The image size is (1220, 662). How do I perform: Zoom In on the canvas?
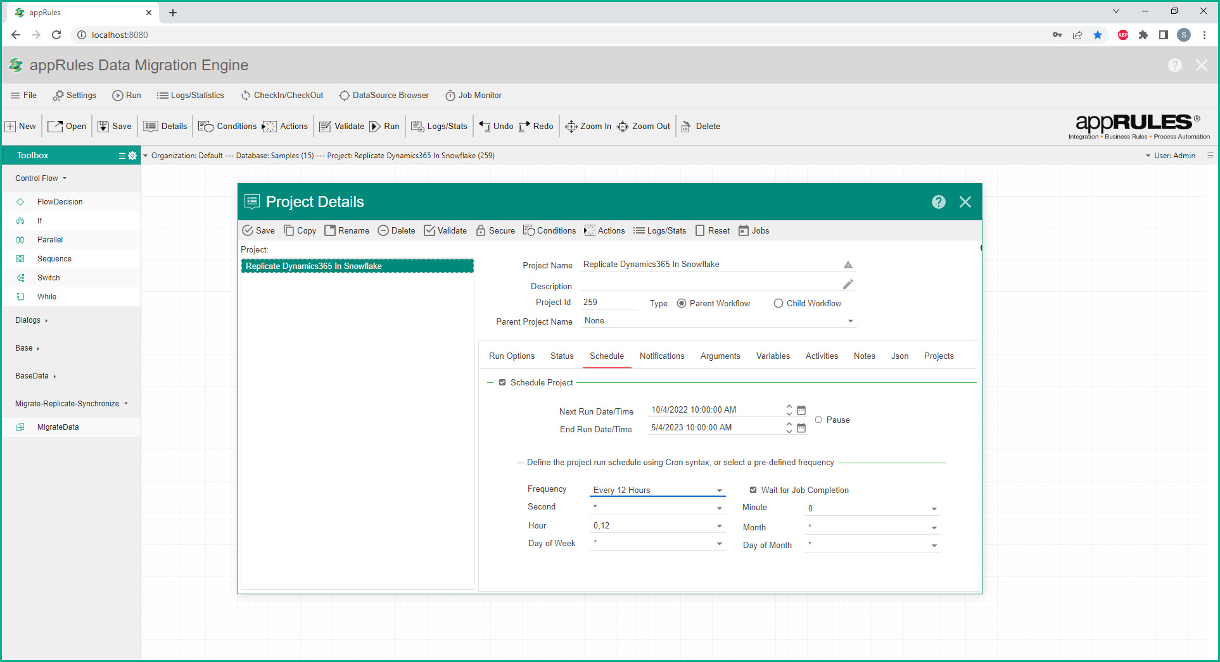(x=588, y=127)
